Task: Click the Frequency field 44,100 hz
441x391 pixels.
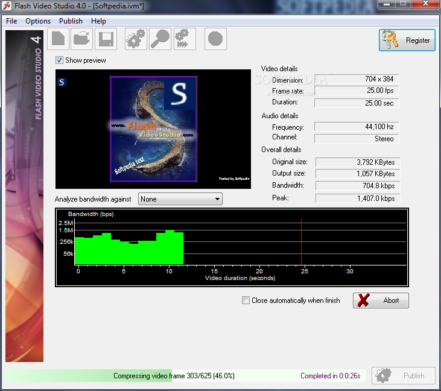Action: pos(357,127)
